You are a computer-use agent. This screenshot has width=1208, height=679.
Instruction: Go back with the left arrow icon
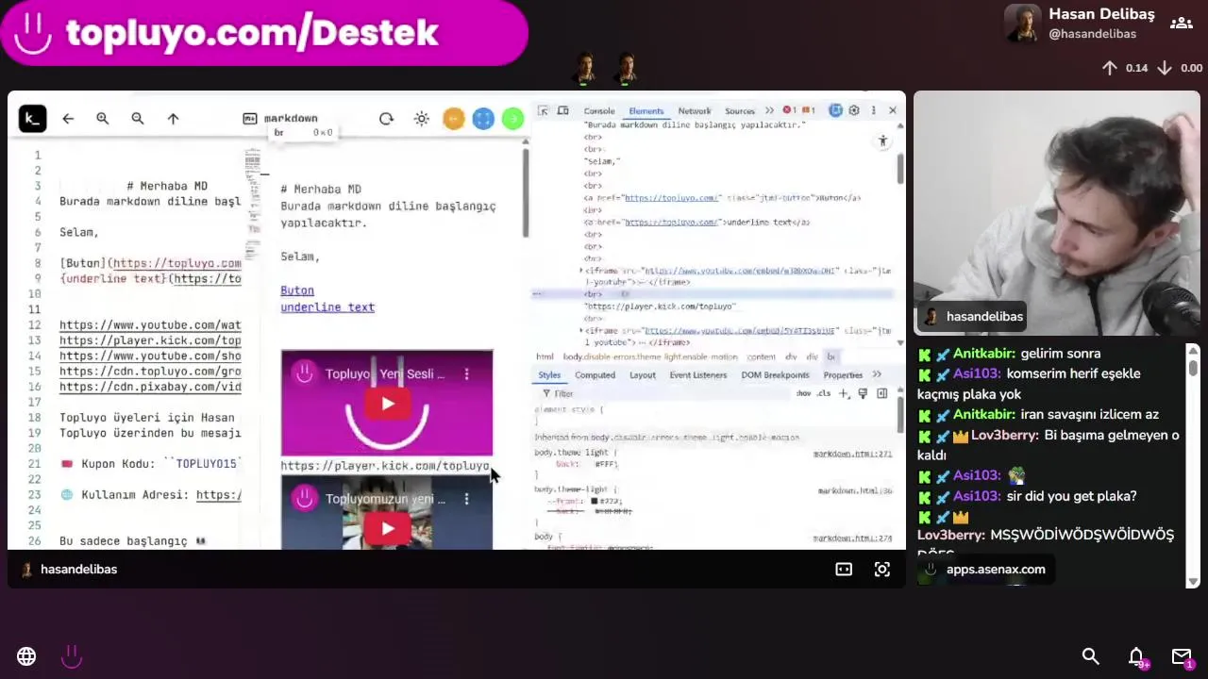pyautogui.click(x=68, y=119)
